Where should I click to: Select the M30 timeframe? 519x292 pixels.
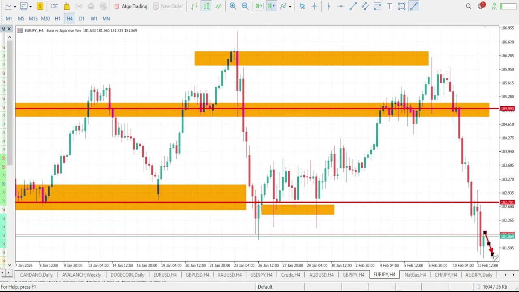click(x=45, y=18)
